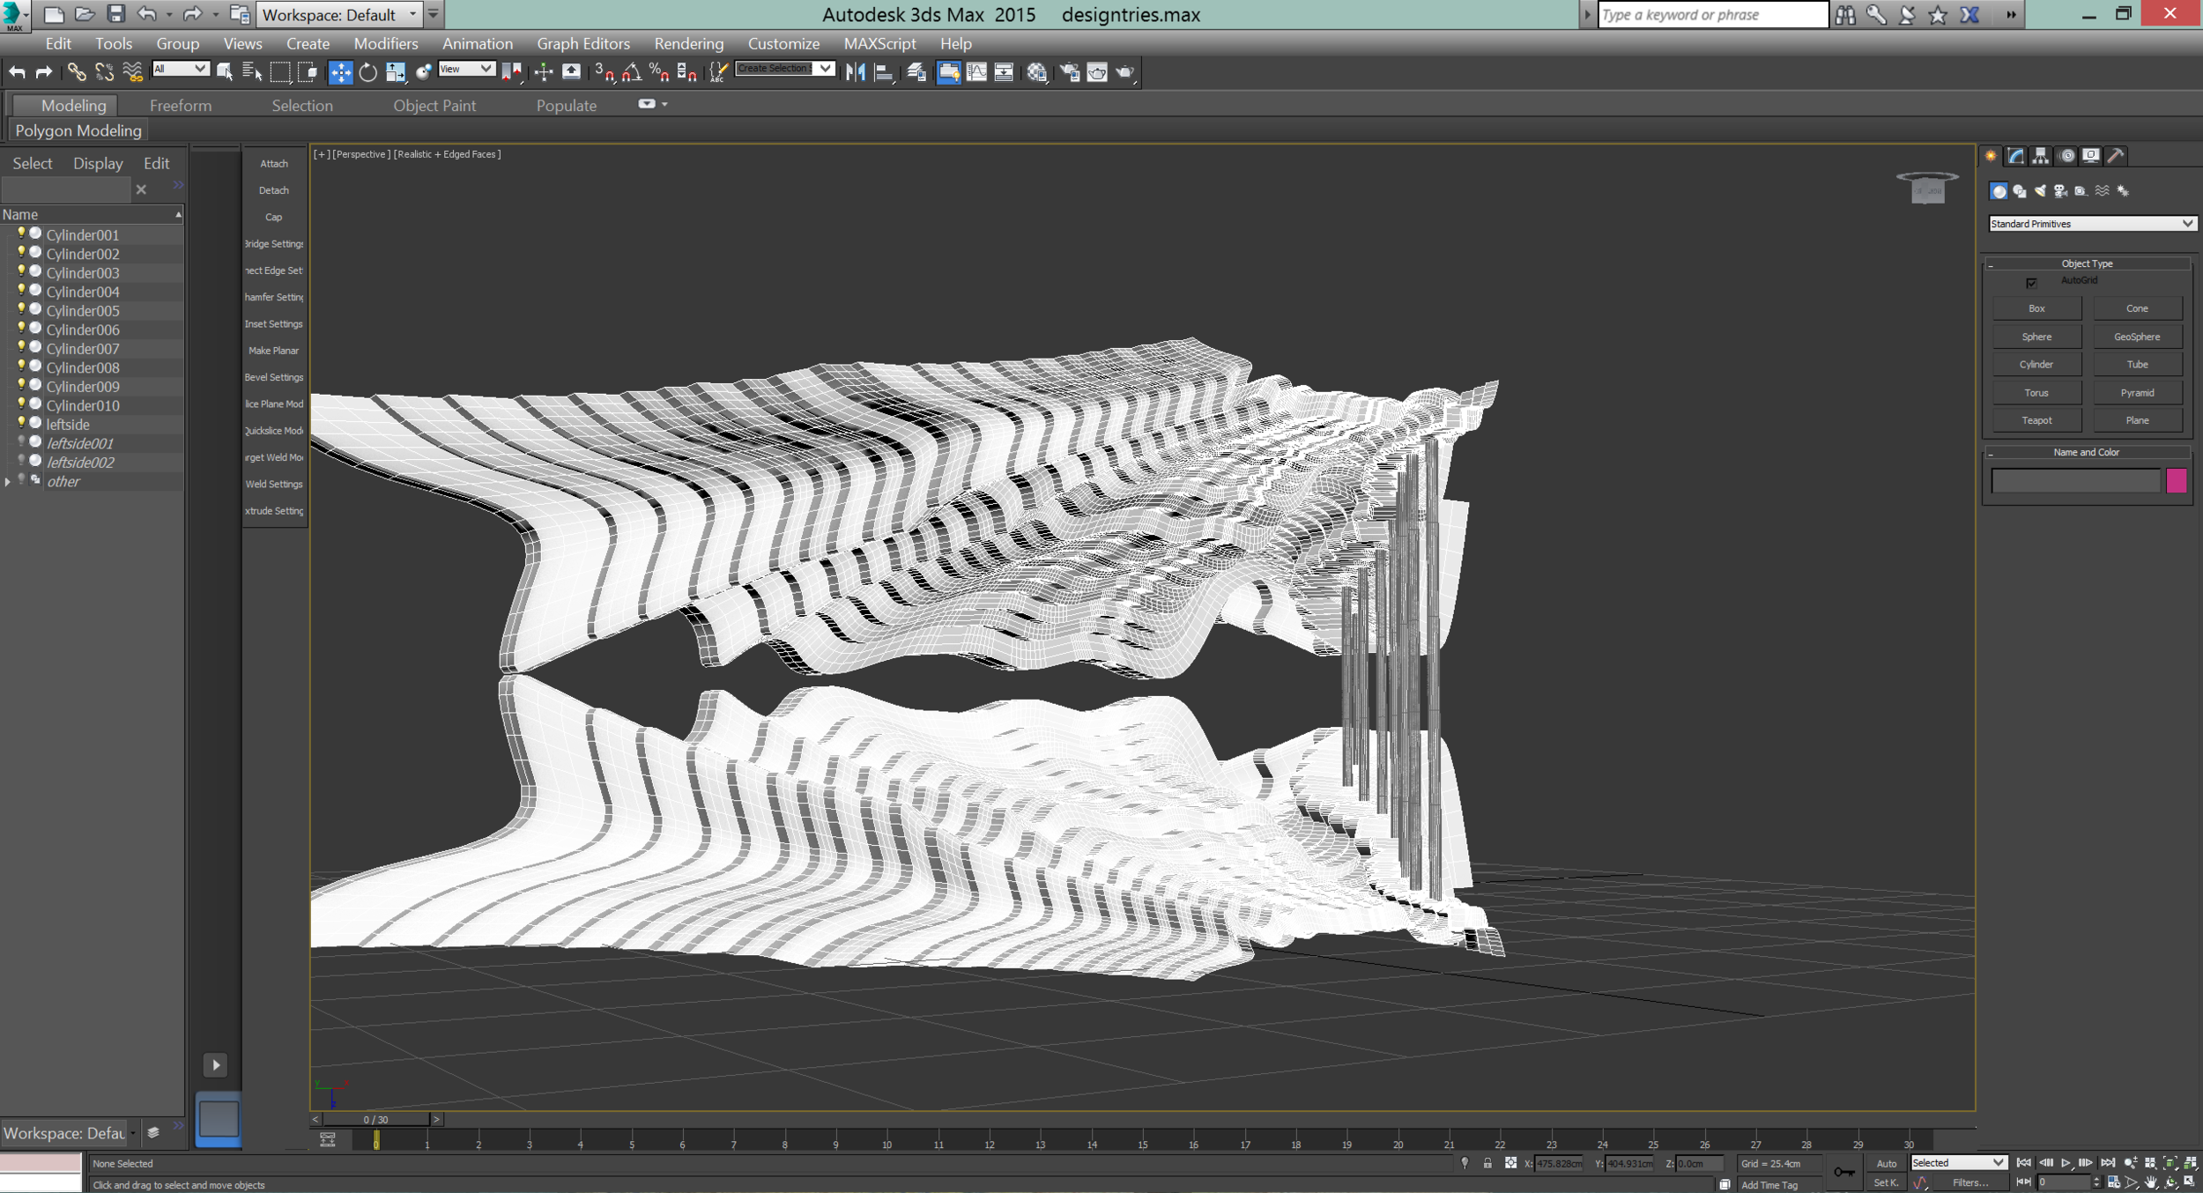
Task: Click the pink object color swatch
Action: [2176, 480]
